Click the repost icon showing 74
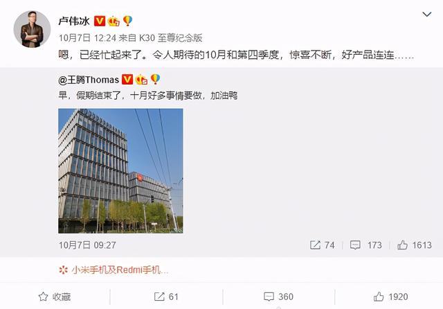The width and height of the screenshot is (443, 309). tap(322, 245)
